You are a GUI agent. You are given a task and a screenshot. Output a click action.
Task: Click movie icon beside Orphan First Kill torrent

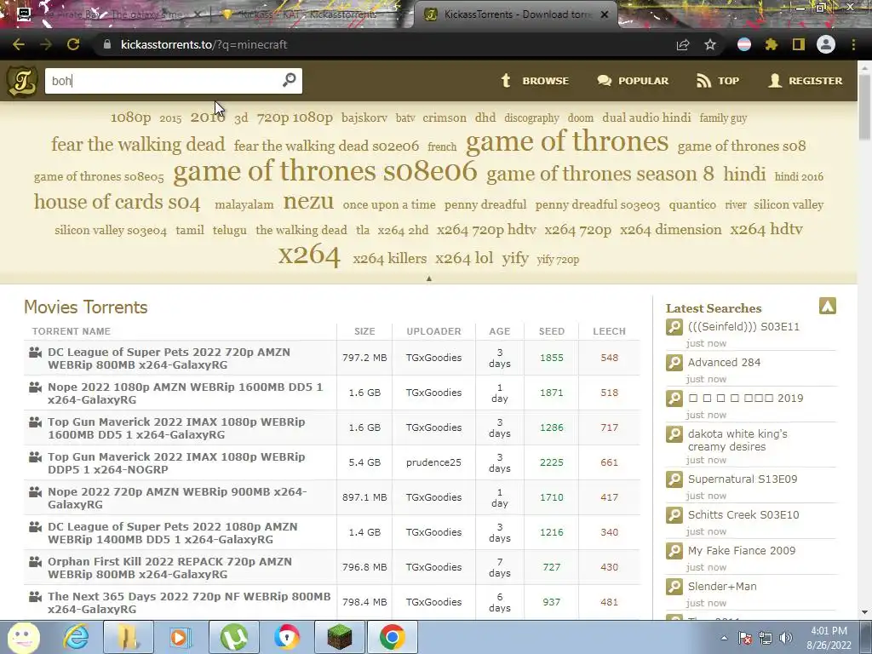click(35, 561)
